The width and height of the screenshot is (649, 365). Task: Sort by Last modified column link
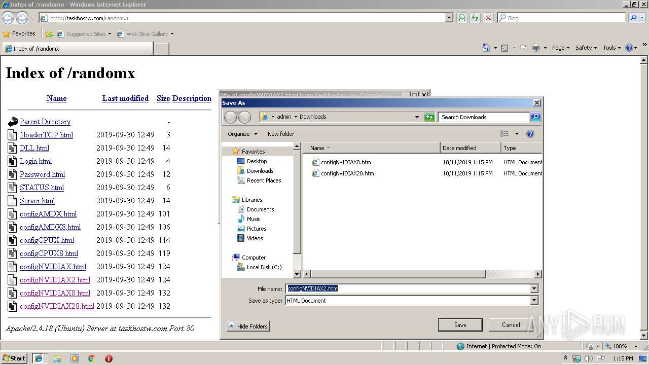125,98
